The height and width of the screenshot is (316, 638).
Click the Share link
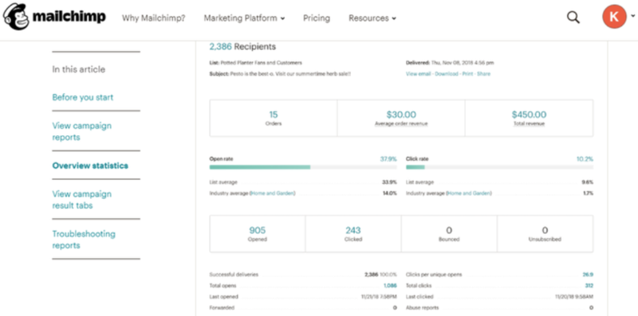pos(483,74)
